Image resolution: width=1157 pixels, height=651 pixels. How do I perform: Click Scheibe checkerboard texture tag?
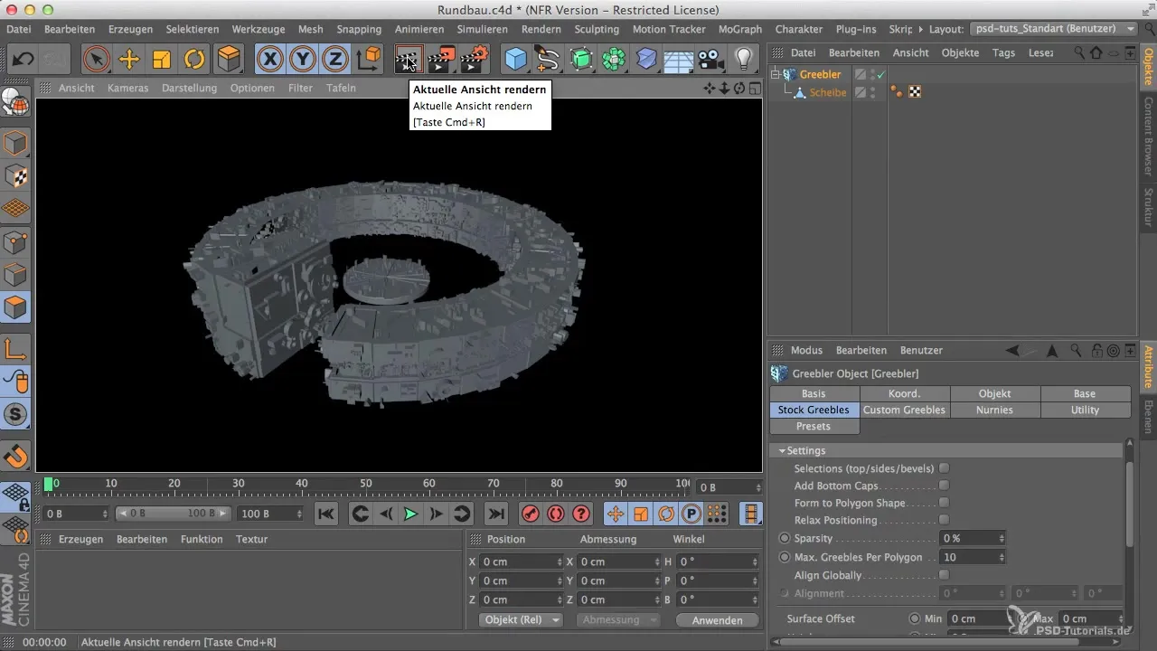[915, 92]
